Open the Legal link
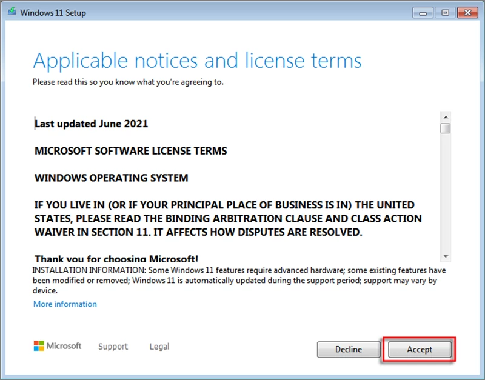 pos(159,346)
